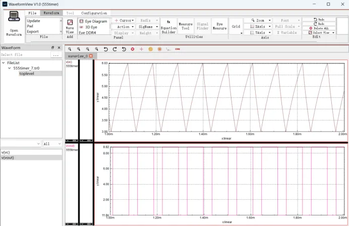Image resolution: width=349 pixels, height=226 pixels.
Task: Collapse the FileList tree node
Action: click(4, 63)
